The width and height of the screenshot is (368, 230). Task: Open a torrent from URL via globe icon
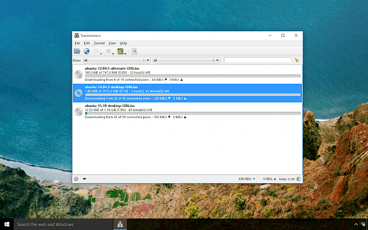(87, 51)
